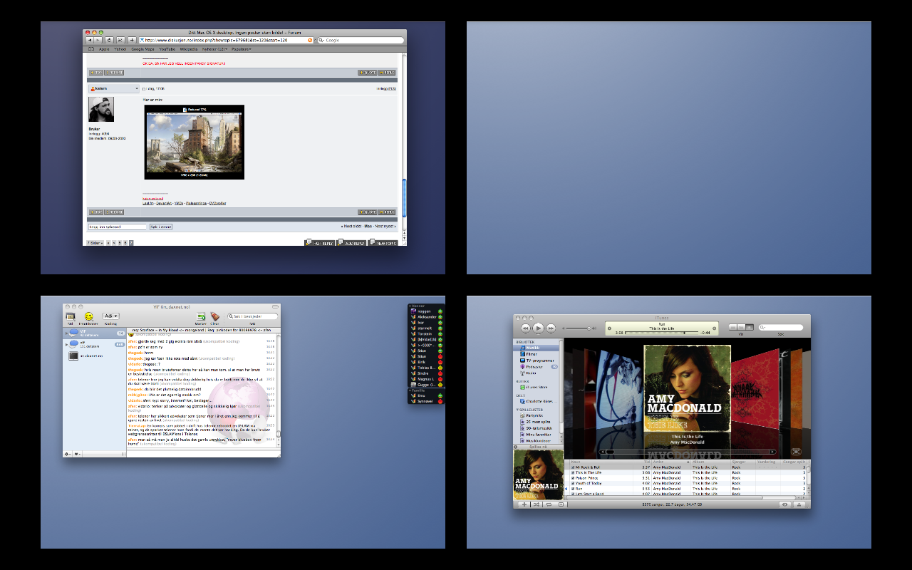Open the Nyheter bookmarks dropdown
Image resolution: width=912 pixels, height=570 pixels.
[x=214, y=49]
